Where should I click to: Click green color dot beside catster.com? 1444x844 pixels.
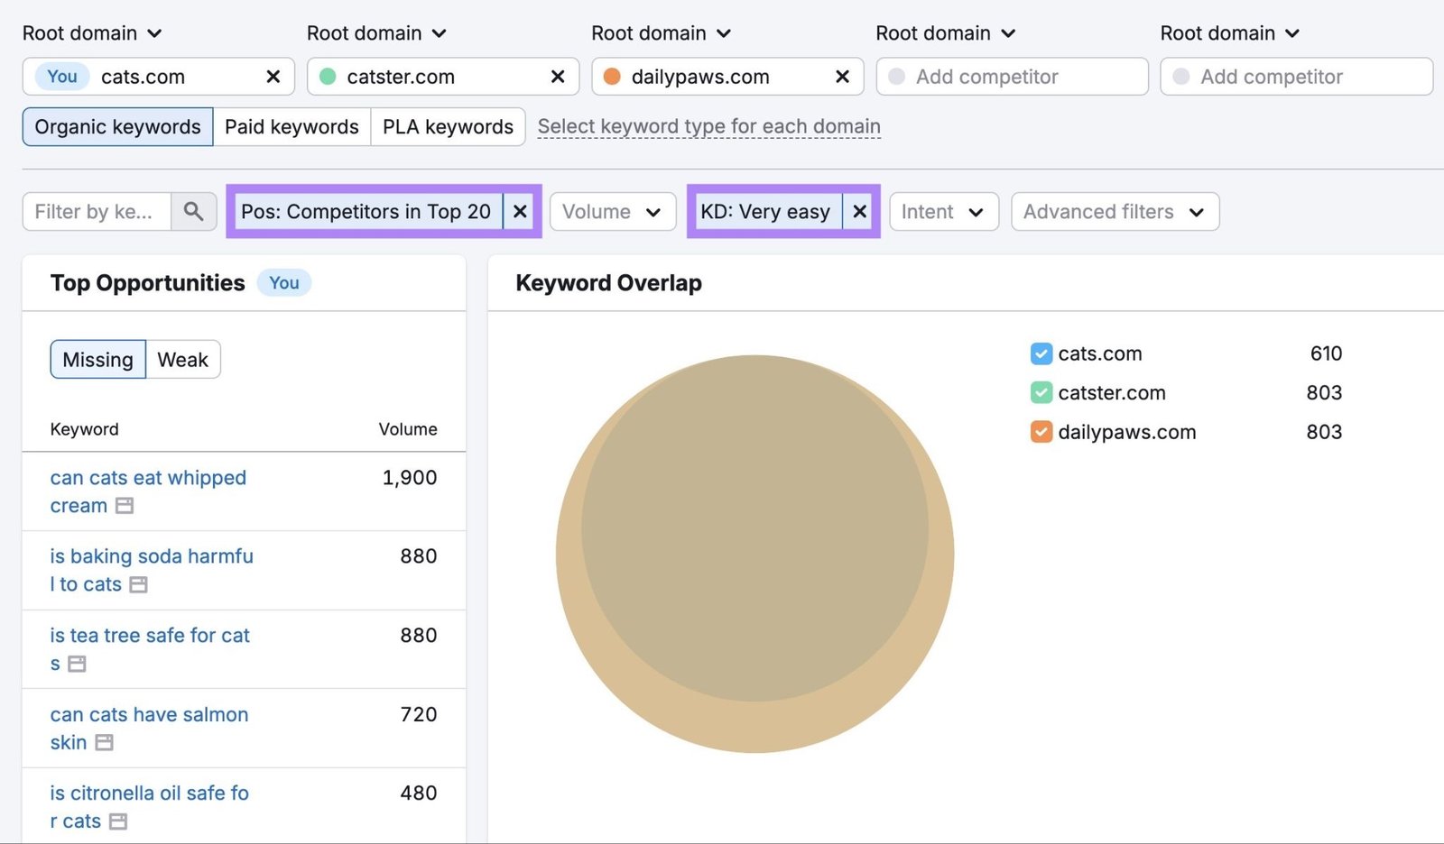328,77
